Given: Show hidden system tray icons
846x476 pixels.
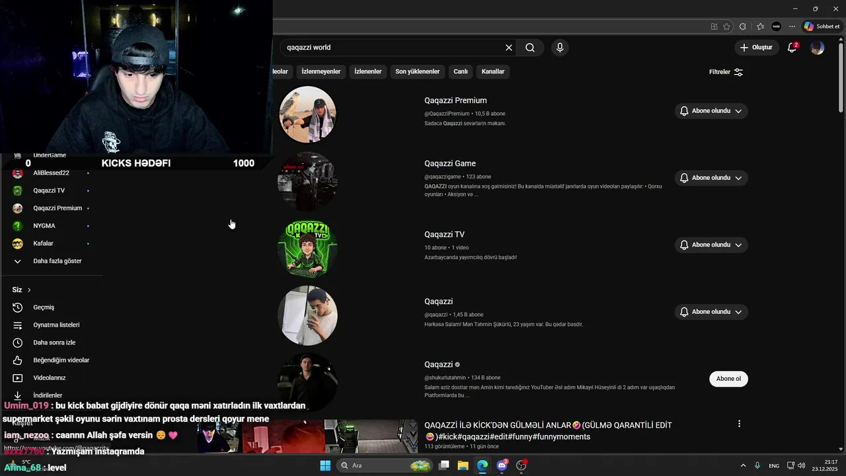Looking at the screenshot, I should [x=743, y=465].
